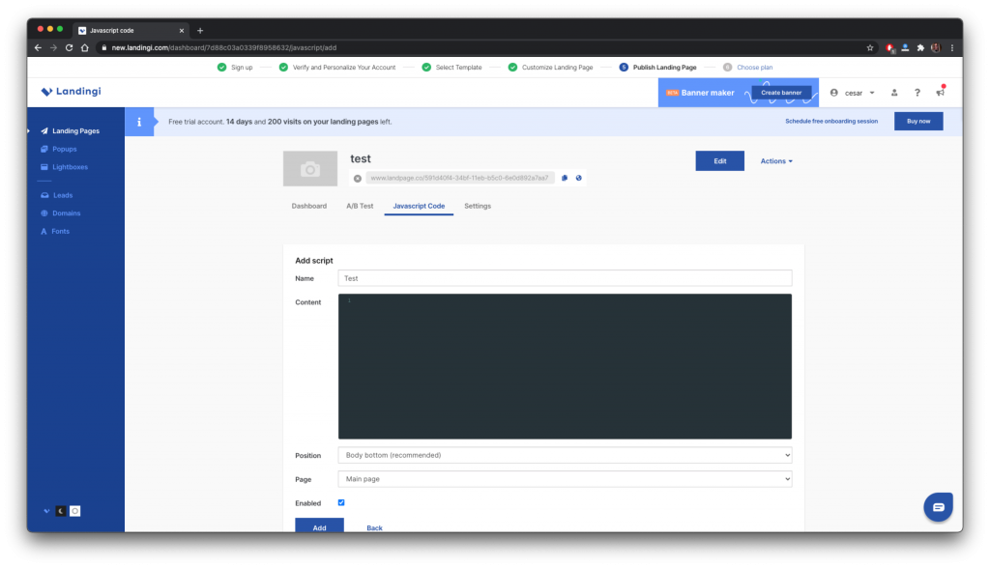Click the landing page thumbnail placeholder
This screenshot has width=990, height=568.
pyautogui.click(x=309, y=169)
